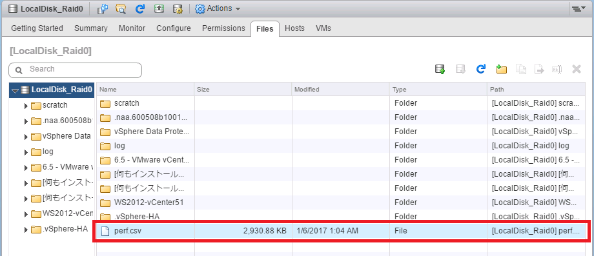
Task: Click the delete X icon in file toolbar
Action: pyautogui.click(x=577, y=69)
